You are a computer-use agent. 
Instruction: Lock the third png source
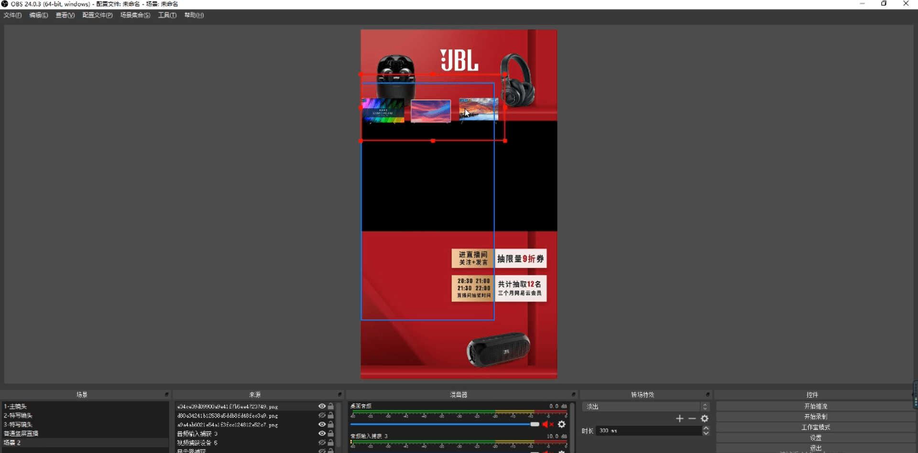(x=330, y=424)
